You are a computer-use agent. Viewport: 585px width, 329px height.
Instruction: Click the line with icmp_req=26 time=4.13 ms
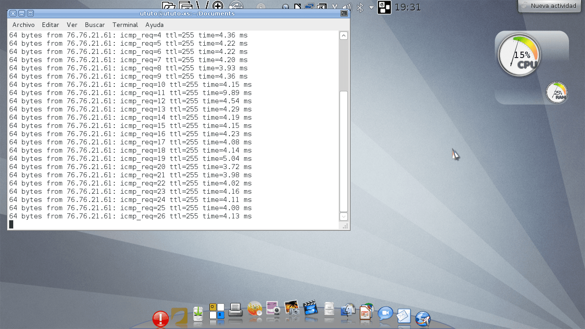point(130,216)
